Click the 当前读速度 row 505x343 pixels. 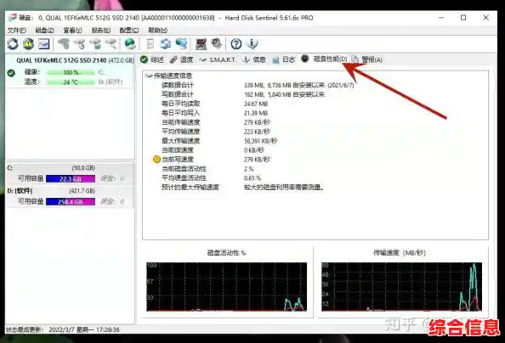coord(213,150)
